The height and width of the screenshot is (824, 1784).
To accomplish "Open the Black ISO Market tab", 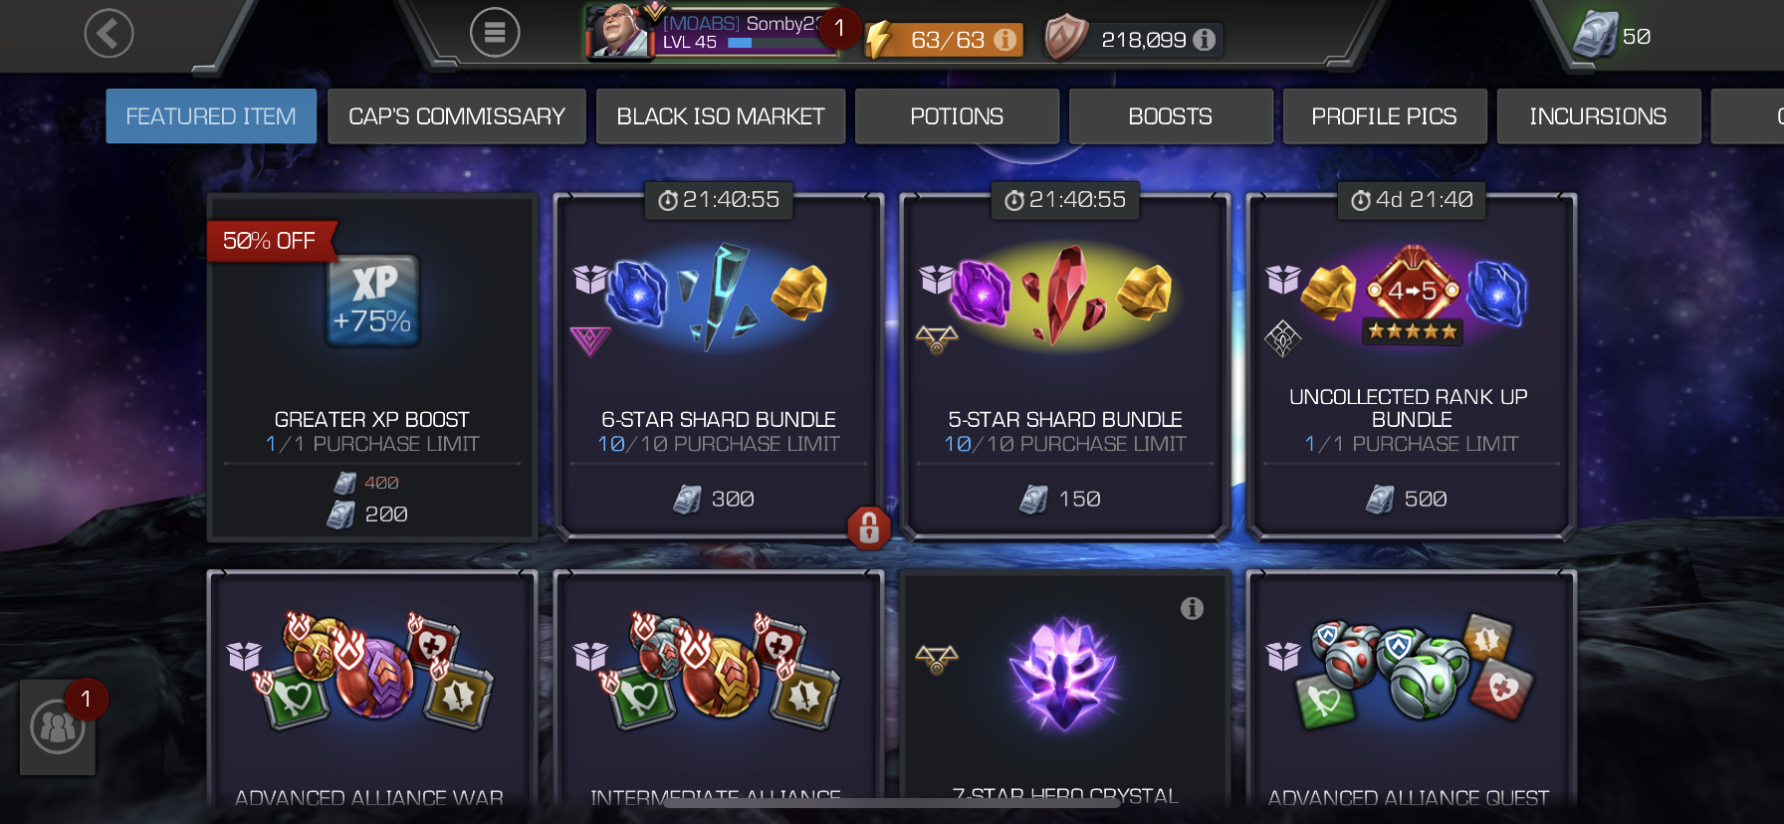I will click(721, 116).
